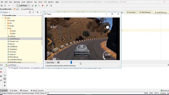Open the Refactor menu

[x=30, y=2]
